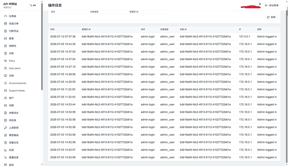Screen dimensions: 288x166
Task: Click the 文档 book icon
Action: click(x=5, y=76)
